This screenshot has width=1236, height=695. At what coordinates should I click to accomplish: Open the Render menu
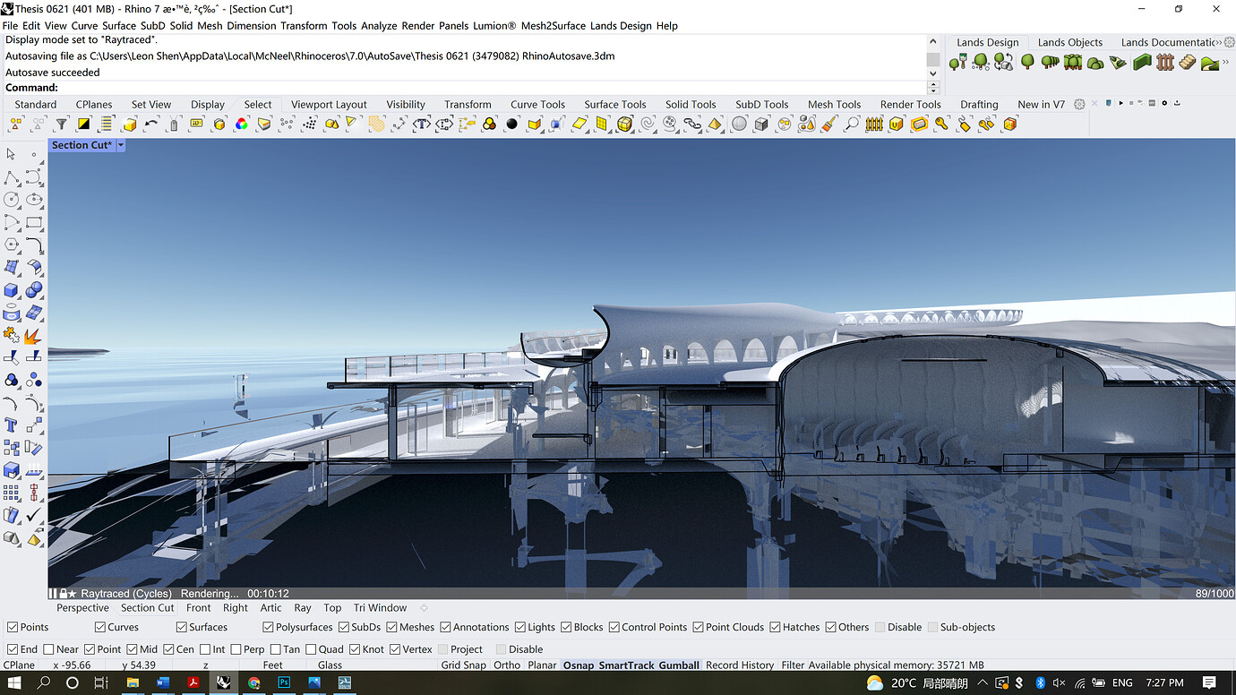click(x=417, y=26)
